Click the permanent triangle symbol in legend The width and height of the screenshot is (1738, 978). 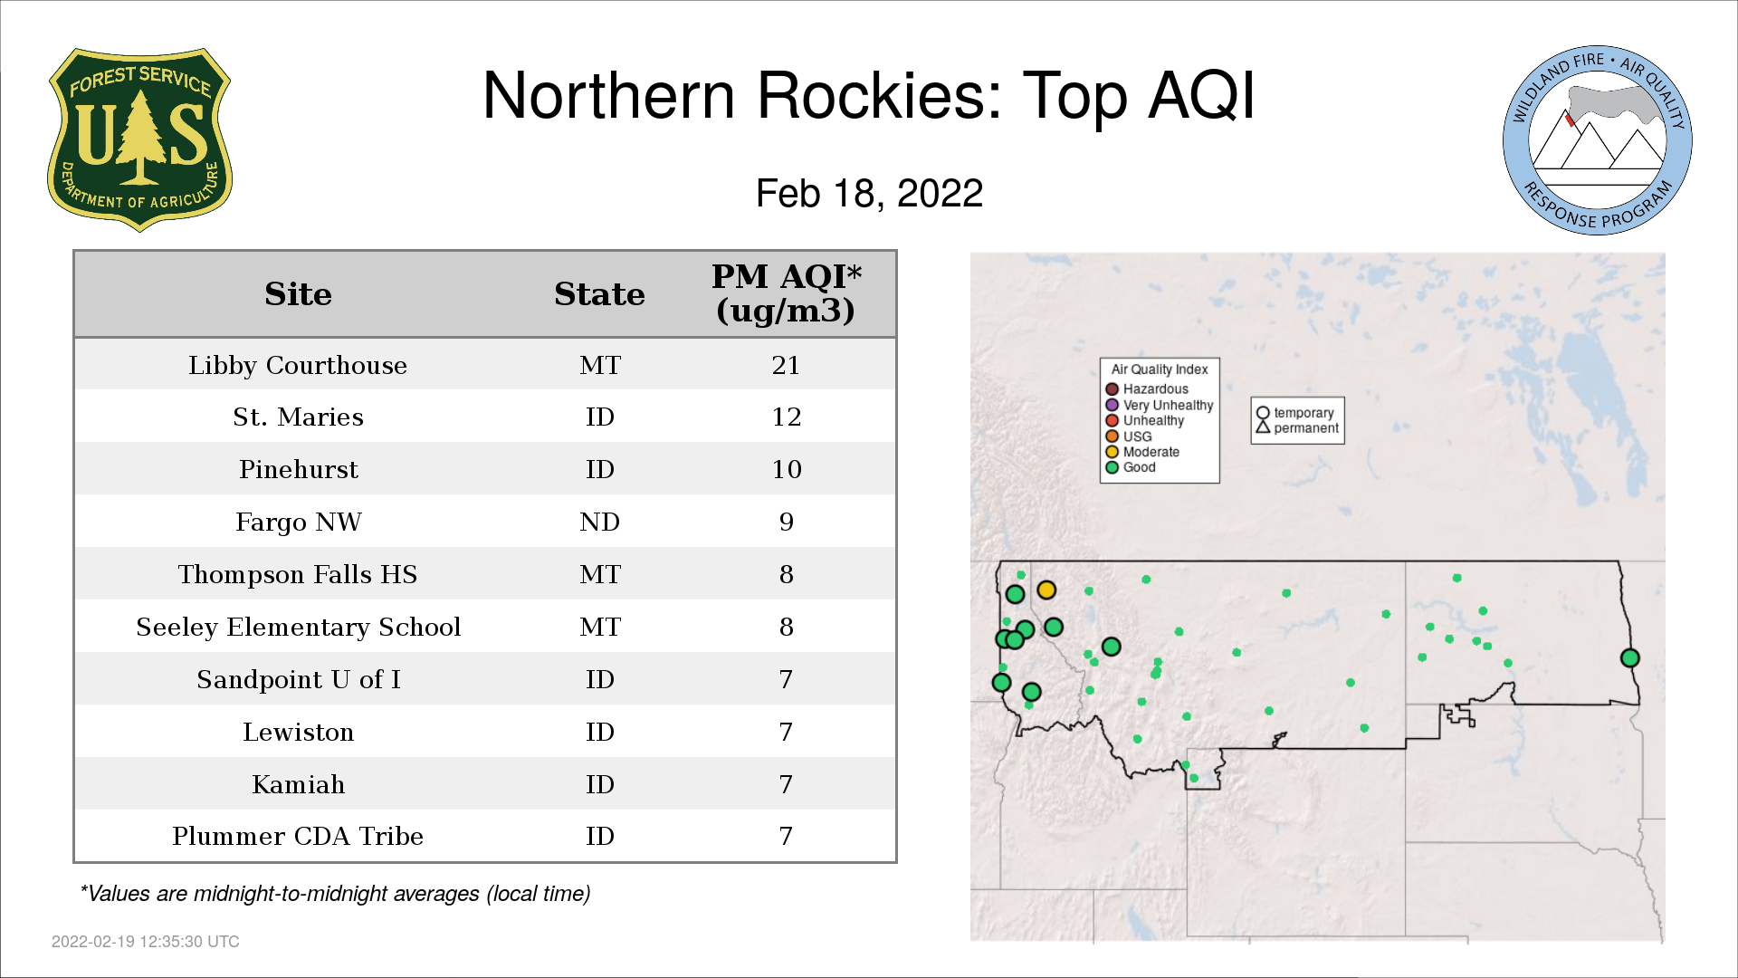tap(1263, 427)
